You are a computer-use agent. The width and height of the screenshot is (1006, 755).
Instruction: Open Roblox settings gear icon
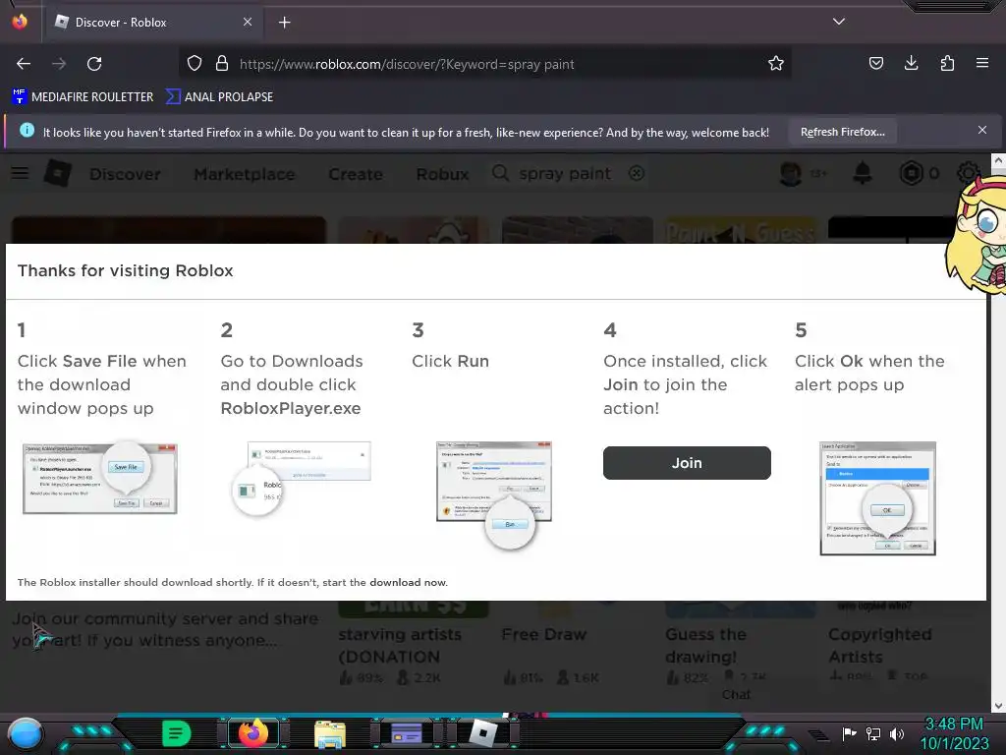click(x=968, y=173)
